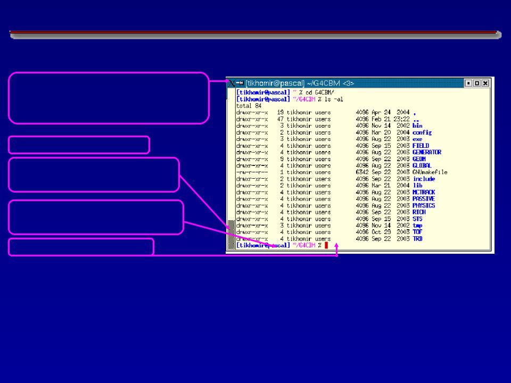511x383 pixels.
Task: Click the "Oct 29" date in TOF row
Action: pos(381,232)
